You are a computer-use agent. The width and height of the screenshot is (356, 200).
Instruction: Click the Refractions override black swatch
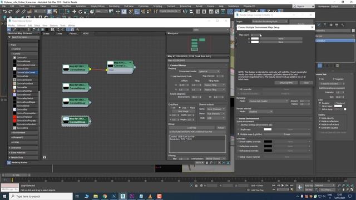click(x=268, y=151)
